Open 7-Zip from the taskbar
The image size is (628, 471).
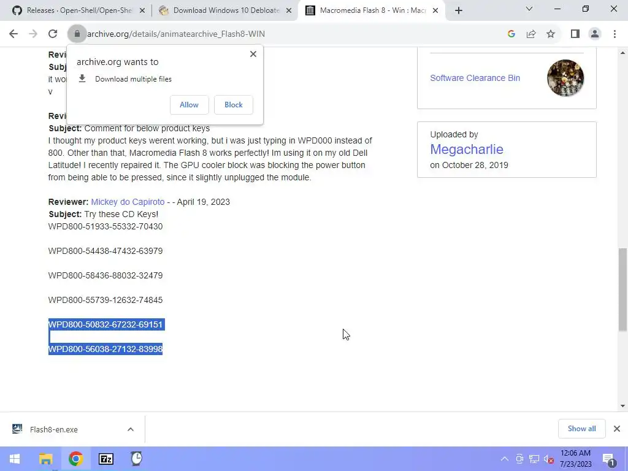106,459
